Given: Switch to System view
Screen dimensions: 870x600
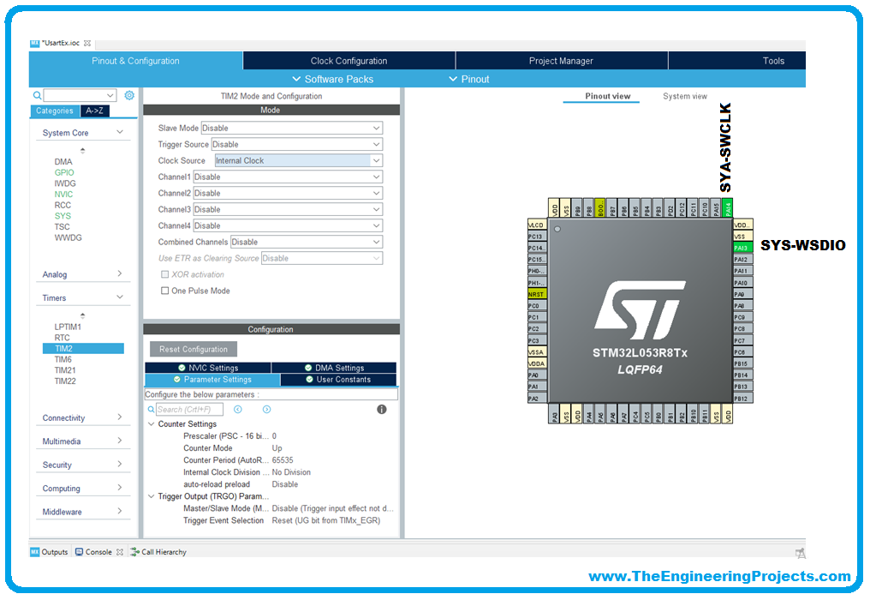Looking at the screenshot, I should [685, 96].
